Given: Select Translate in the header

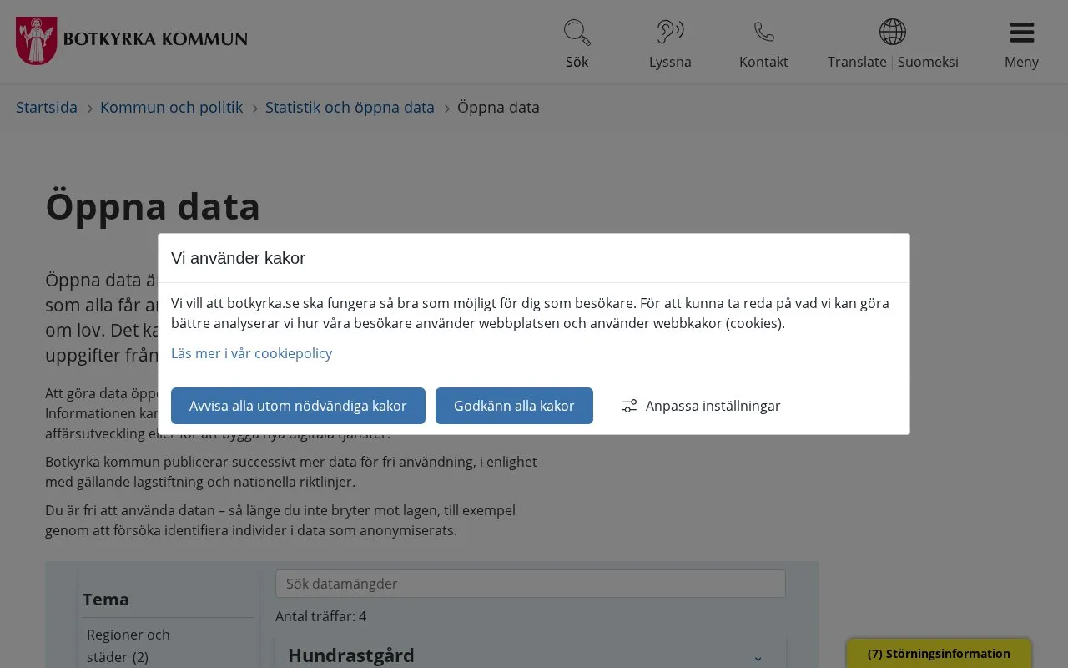Looking at the screenshot, I should (x=857, y=62).
